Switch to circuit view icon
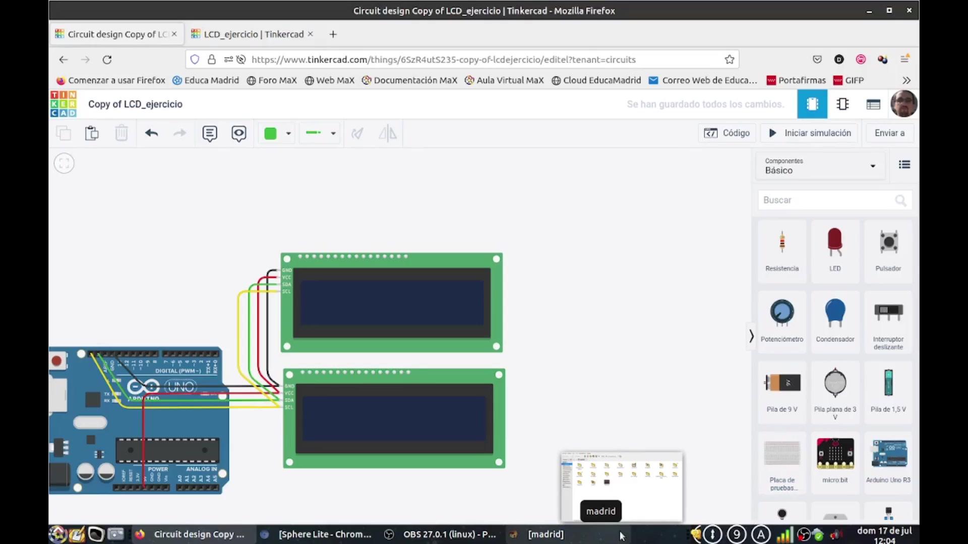Image resolution: width=968 pixels, height=544 pixels. coord(812,104)
